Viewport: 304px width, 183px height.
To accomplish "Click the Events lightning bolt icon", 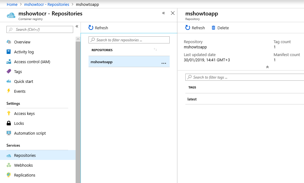I will (x=9, y=91).
